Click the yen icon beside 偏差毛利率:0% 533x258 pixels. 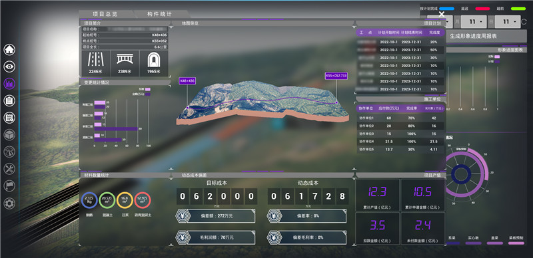[273, 237]
